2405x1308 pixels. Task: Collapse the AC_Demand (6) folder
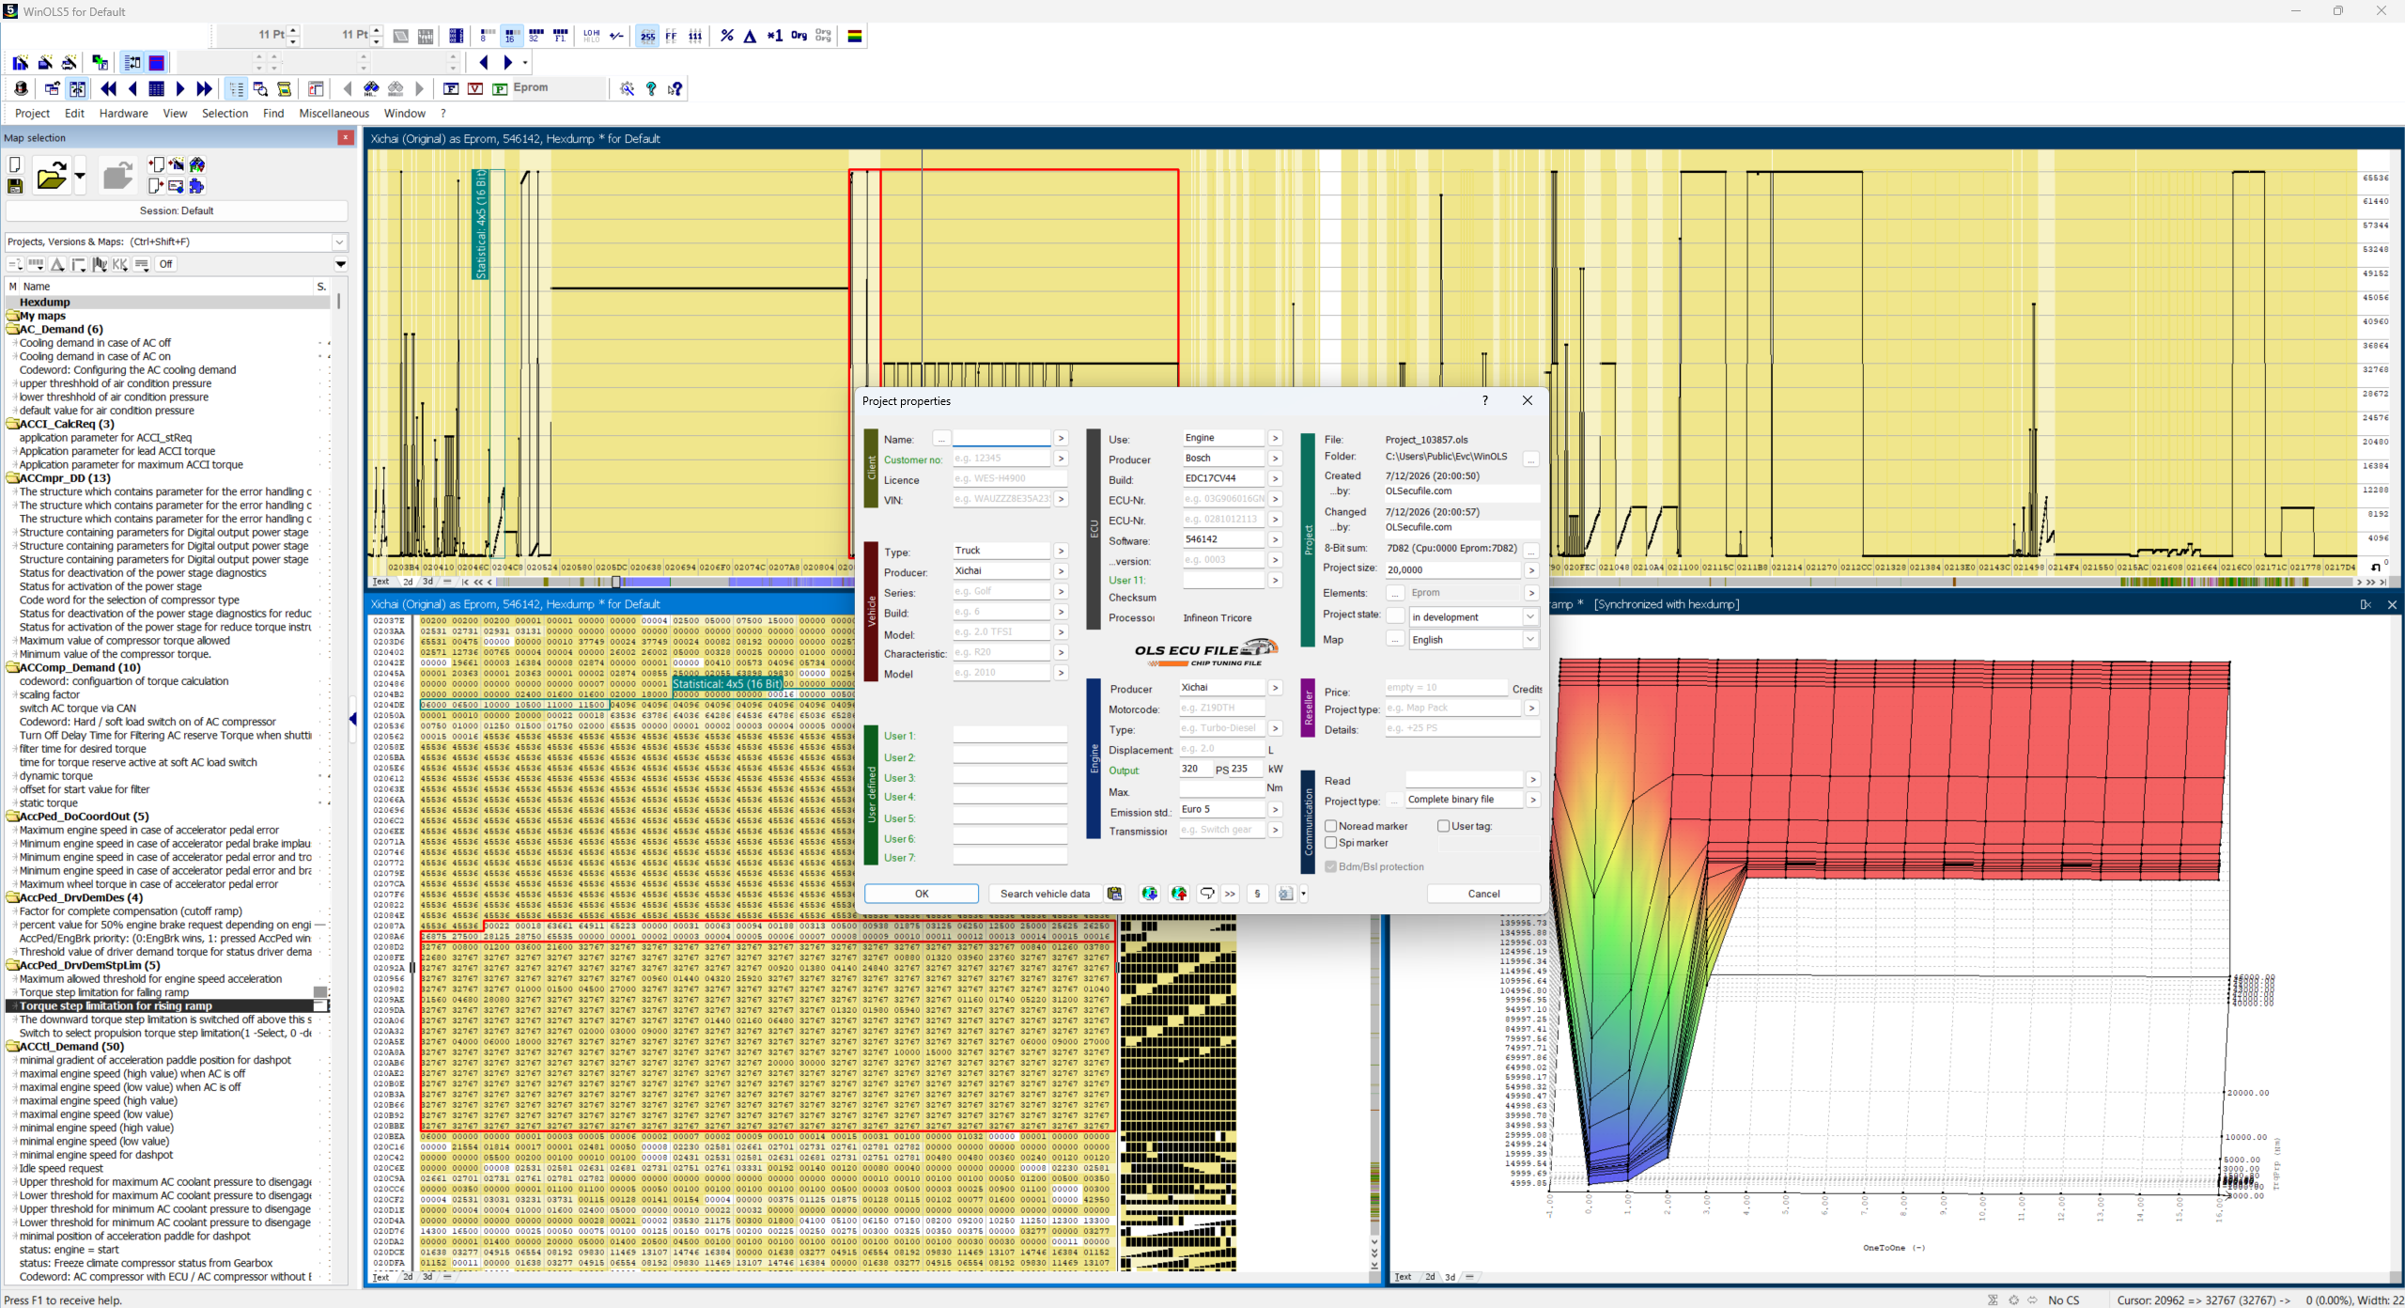tap(13, 329)
